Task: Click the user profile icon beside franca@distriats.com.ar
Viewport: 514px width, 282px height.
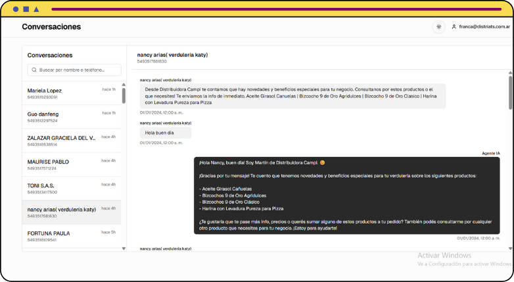Action: tap(454, 27)
